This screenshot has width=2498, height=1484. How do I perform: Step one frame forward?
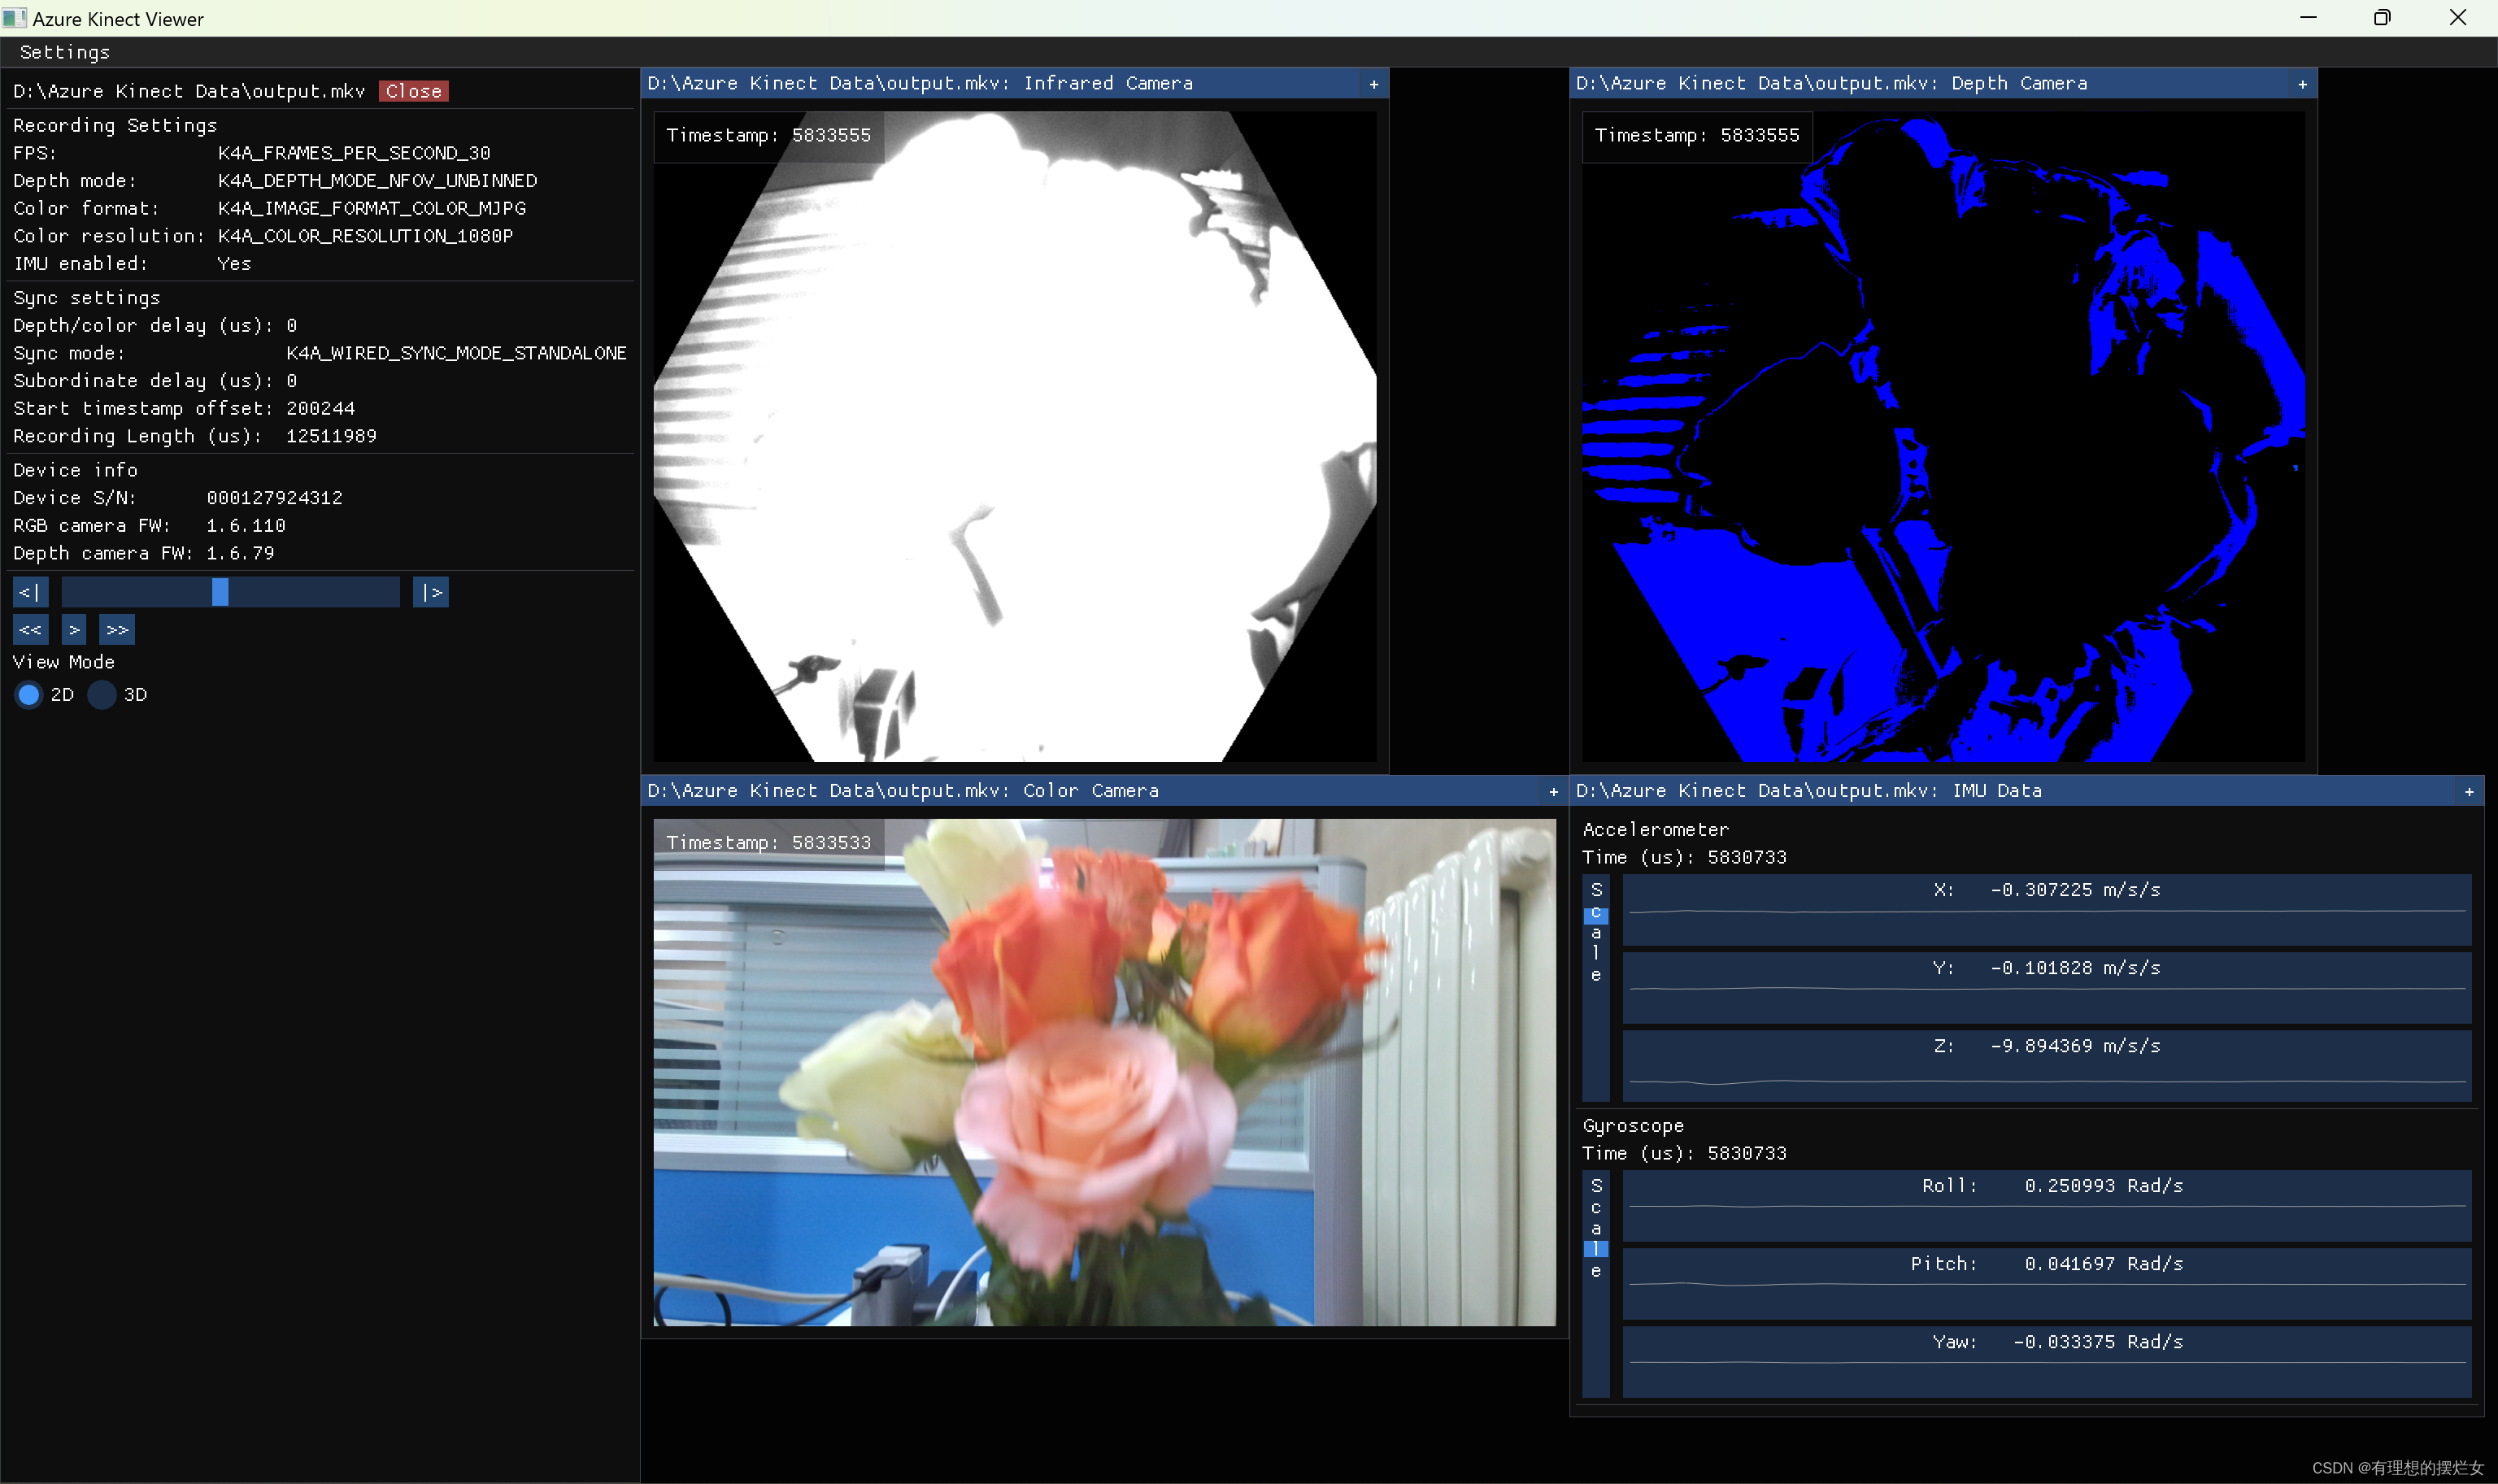tap(117, 630)
